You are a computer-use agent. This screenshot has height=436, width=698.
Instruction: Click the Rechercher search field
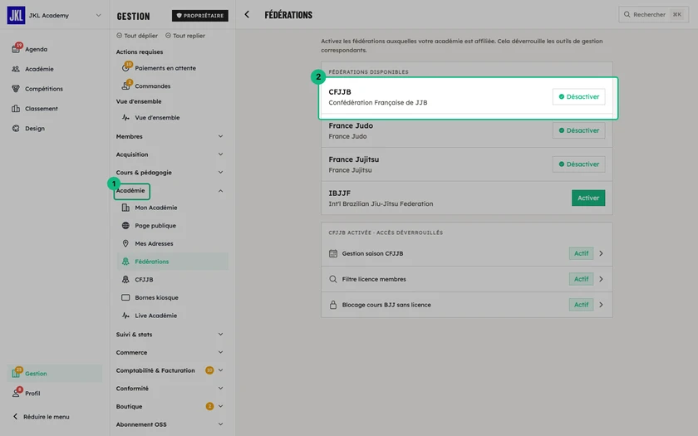coord(653,14)
